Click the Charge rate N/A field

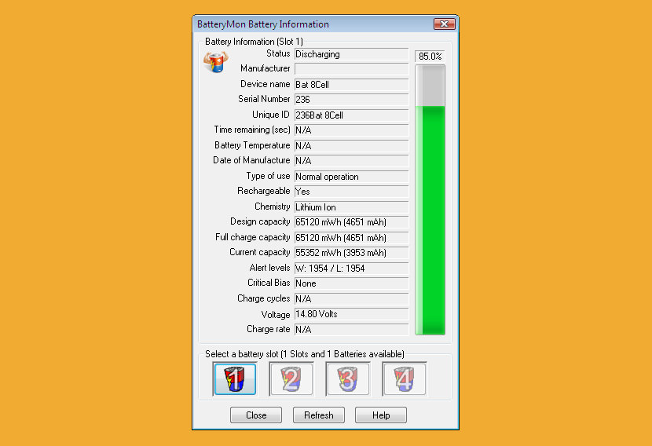coord(351,330)
